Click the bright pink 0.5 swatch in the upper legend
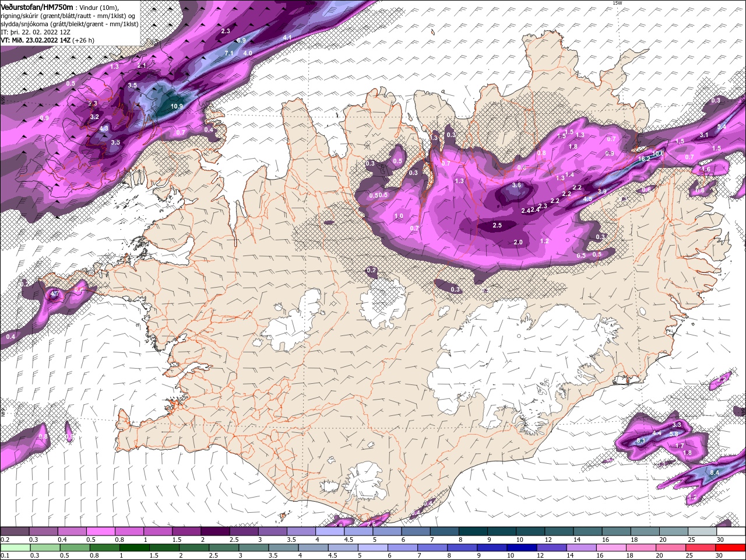746x560 pixels. (100, 531)
